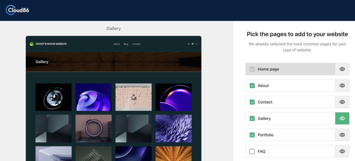Preview the Home page with eye icon
Screen dimensions: 355x161
[342, 69]
